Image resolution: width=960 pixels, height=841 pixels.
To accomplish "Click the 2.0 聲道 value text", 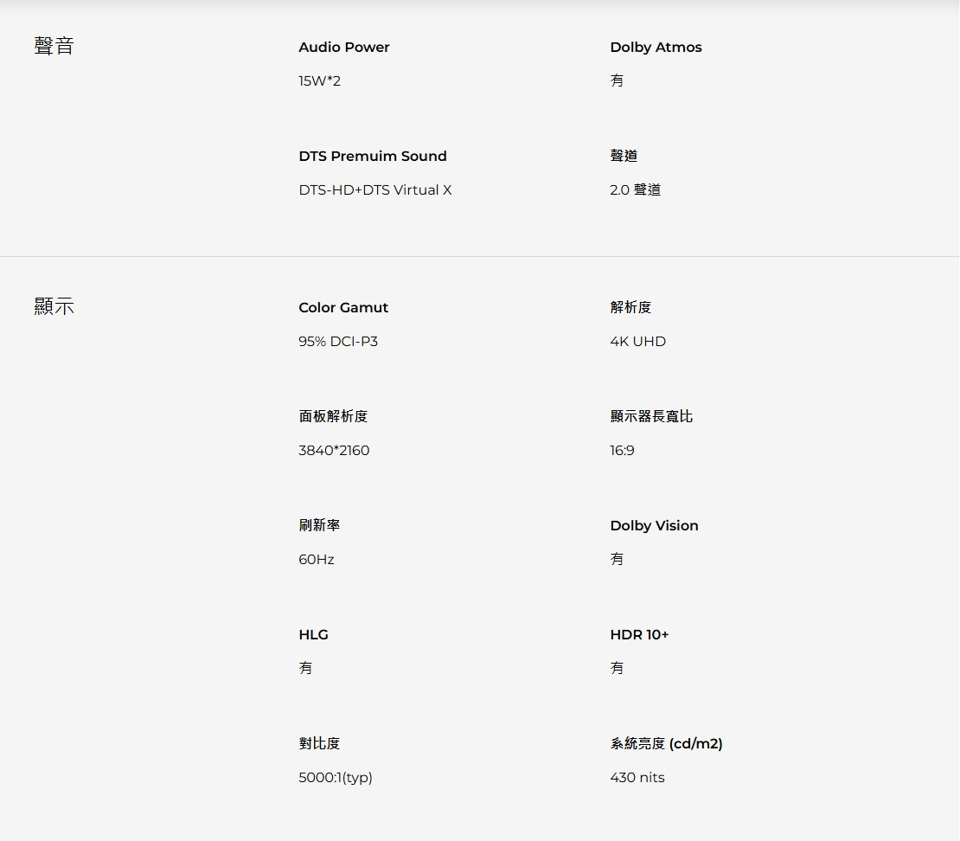I will [x=635, y=190].
